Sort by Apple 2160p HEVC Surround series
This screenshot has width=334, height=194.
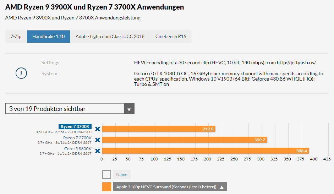coord(170,187)
